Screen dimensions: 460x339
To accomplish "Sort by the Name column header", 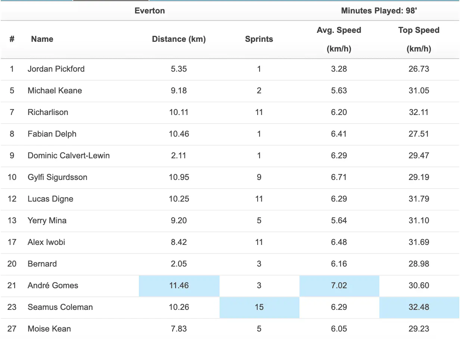I will click(42, 39).
